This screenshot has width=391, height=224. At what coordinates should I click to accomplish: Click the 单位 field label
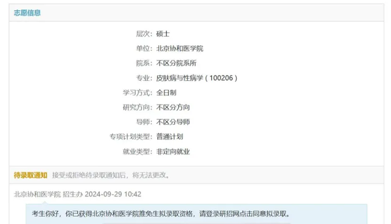point(144,48)
